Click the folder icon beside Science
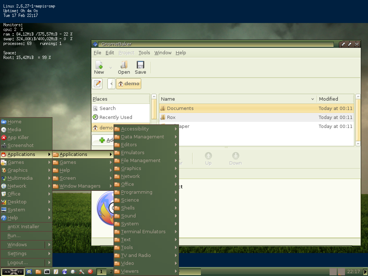Image resolution: width=368 pixels, height=276 pixels. click(117, 200)
